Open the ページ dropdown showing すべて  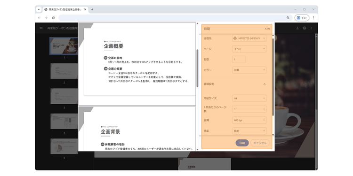tap(249, 49)
